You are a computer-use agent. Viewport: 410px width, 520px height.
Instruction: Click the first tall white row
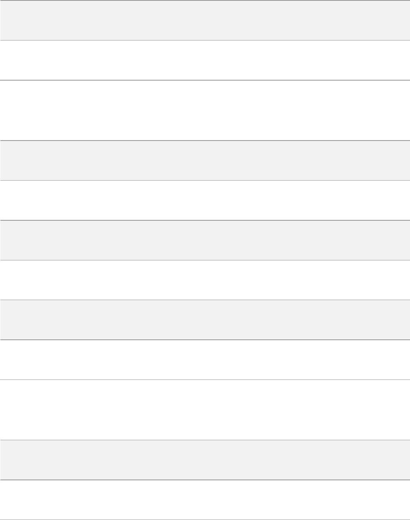coord(205,110)
